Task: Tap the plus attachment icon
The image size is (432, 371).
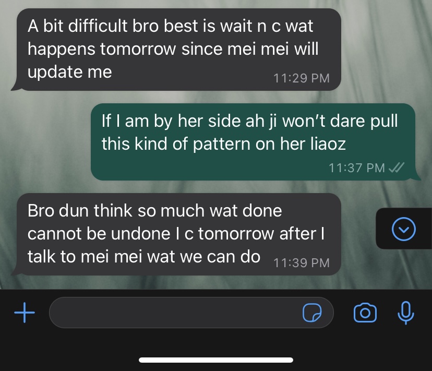Action: pos(25,312)
